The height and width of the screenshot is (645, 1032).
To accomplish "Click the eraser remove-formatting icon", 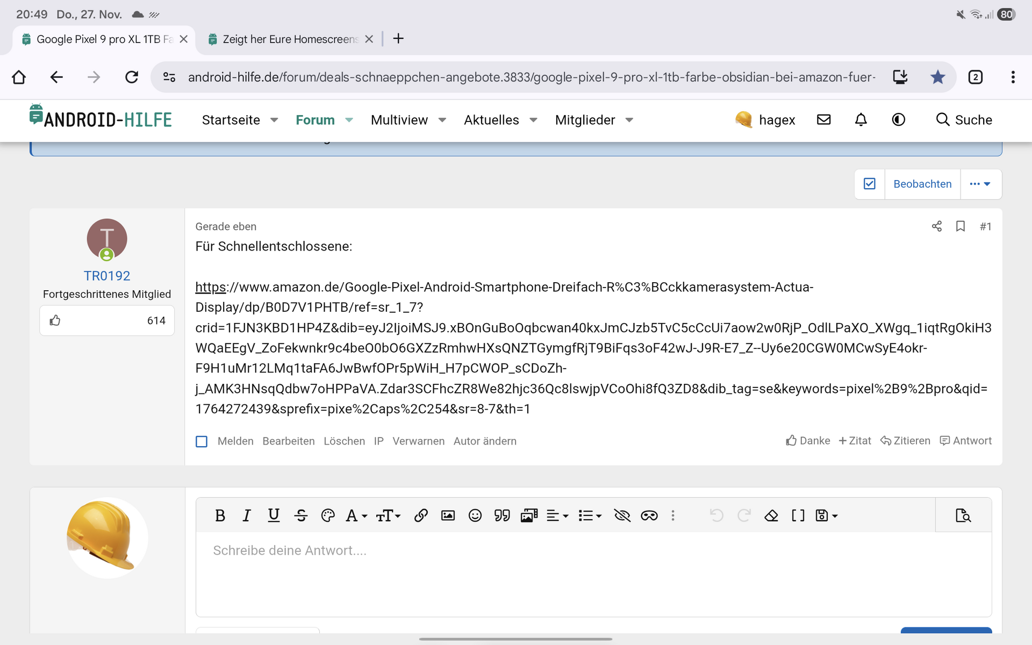I will [x=771, y=515].
